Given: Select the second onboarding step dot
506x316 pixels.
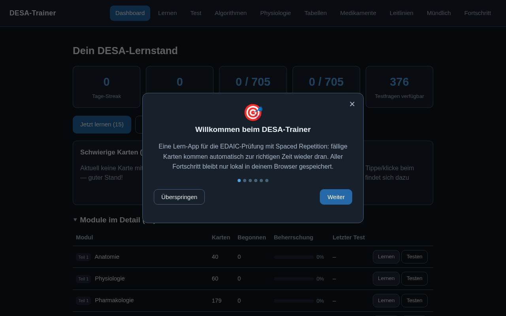Looking at the screenshot, I should tap(245, 181).
